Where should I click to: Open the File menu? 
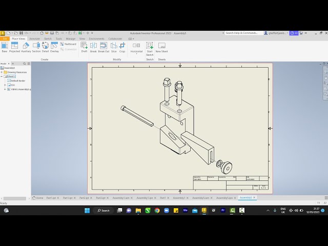point(5,39)
